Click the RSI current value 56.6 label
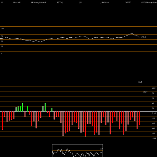The image size is (157, 157). pyautogui.click(x=143, y=37)
